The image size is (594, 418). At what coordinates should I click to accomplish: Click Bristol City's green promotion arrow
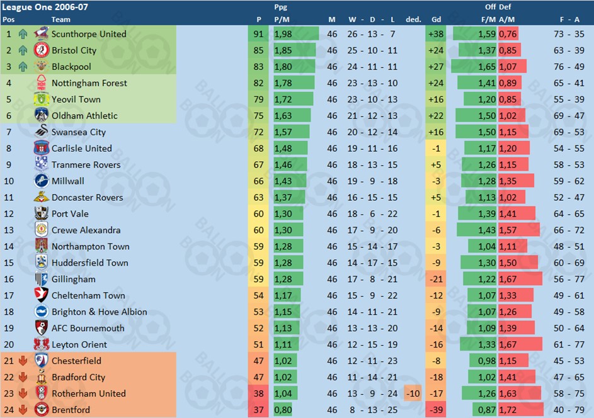pos(23,50)
